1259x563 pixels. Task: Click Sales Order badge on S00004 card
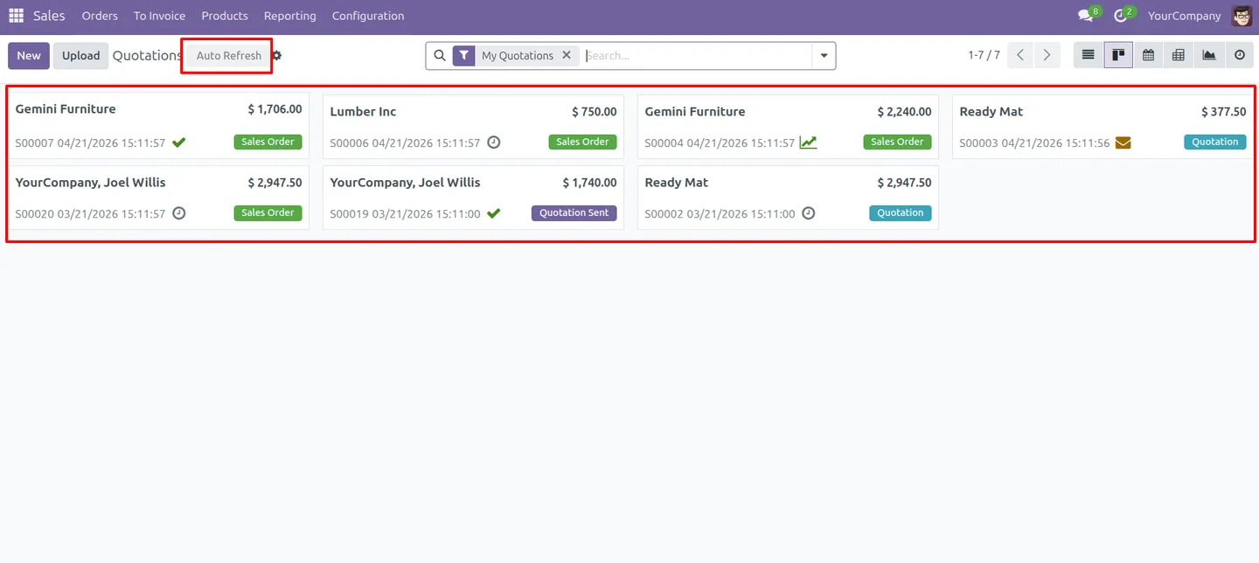[897, 142]
